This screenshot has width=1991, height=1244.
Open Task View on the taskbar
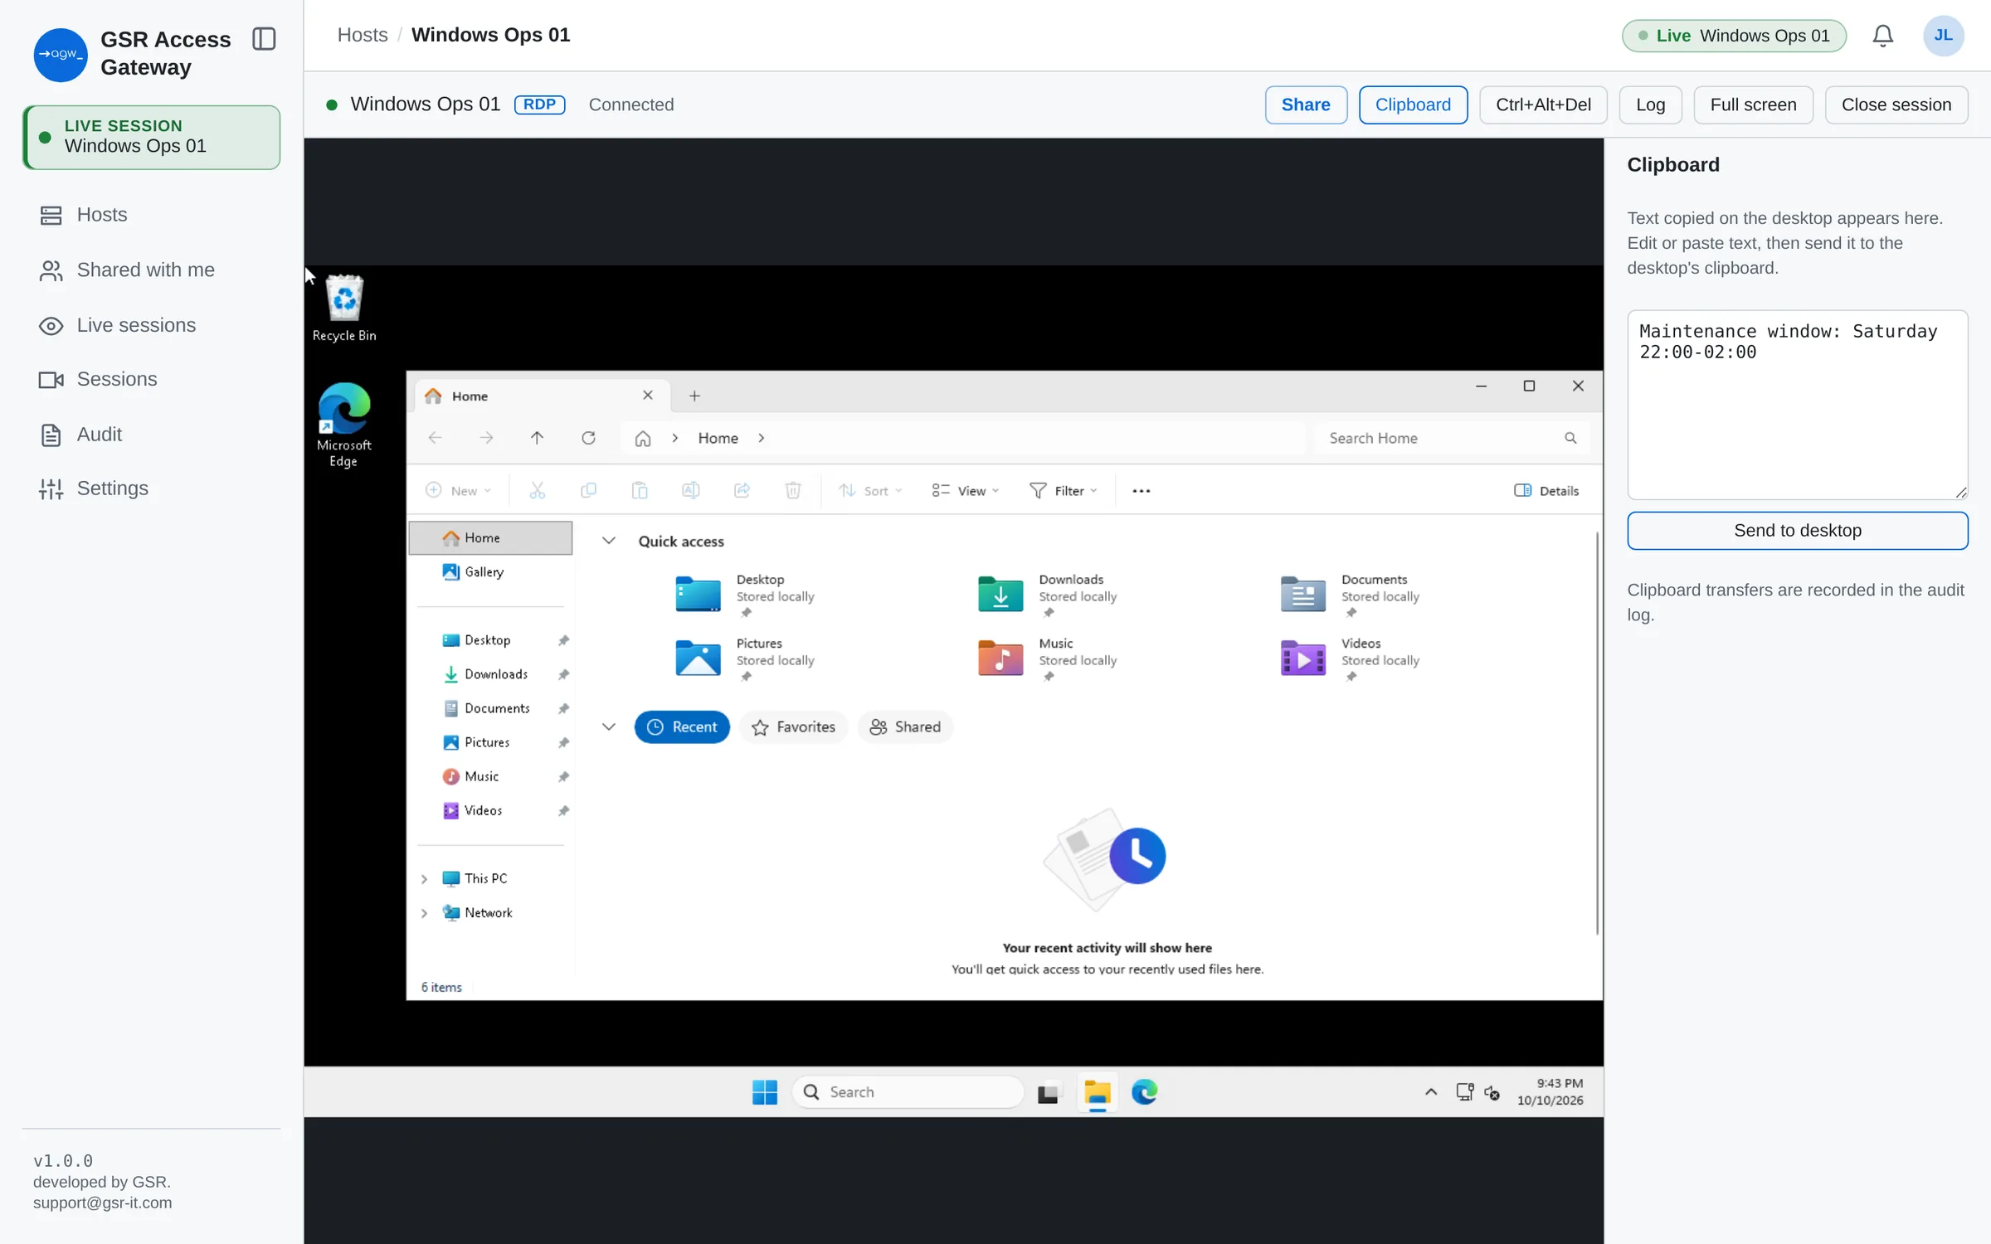click(1048, 1093)
